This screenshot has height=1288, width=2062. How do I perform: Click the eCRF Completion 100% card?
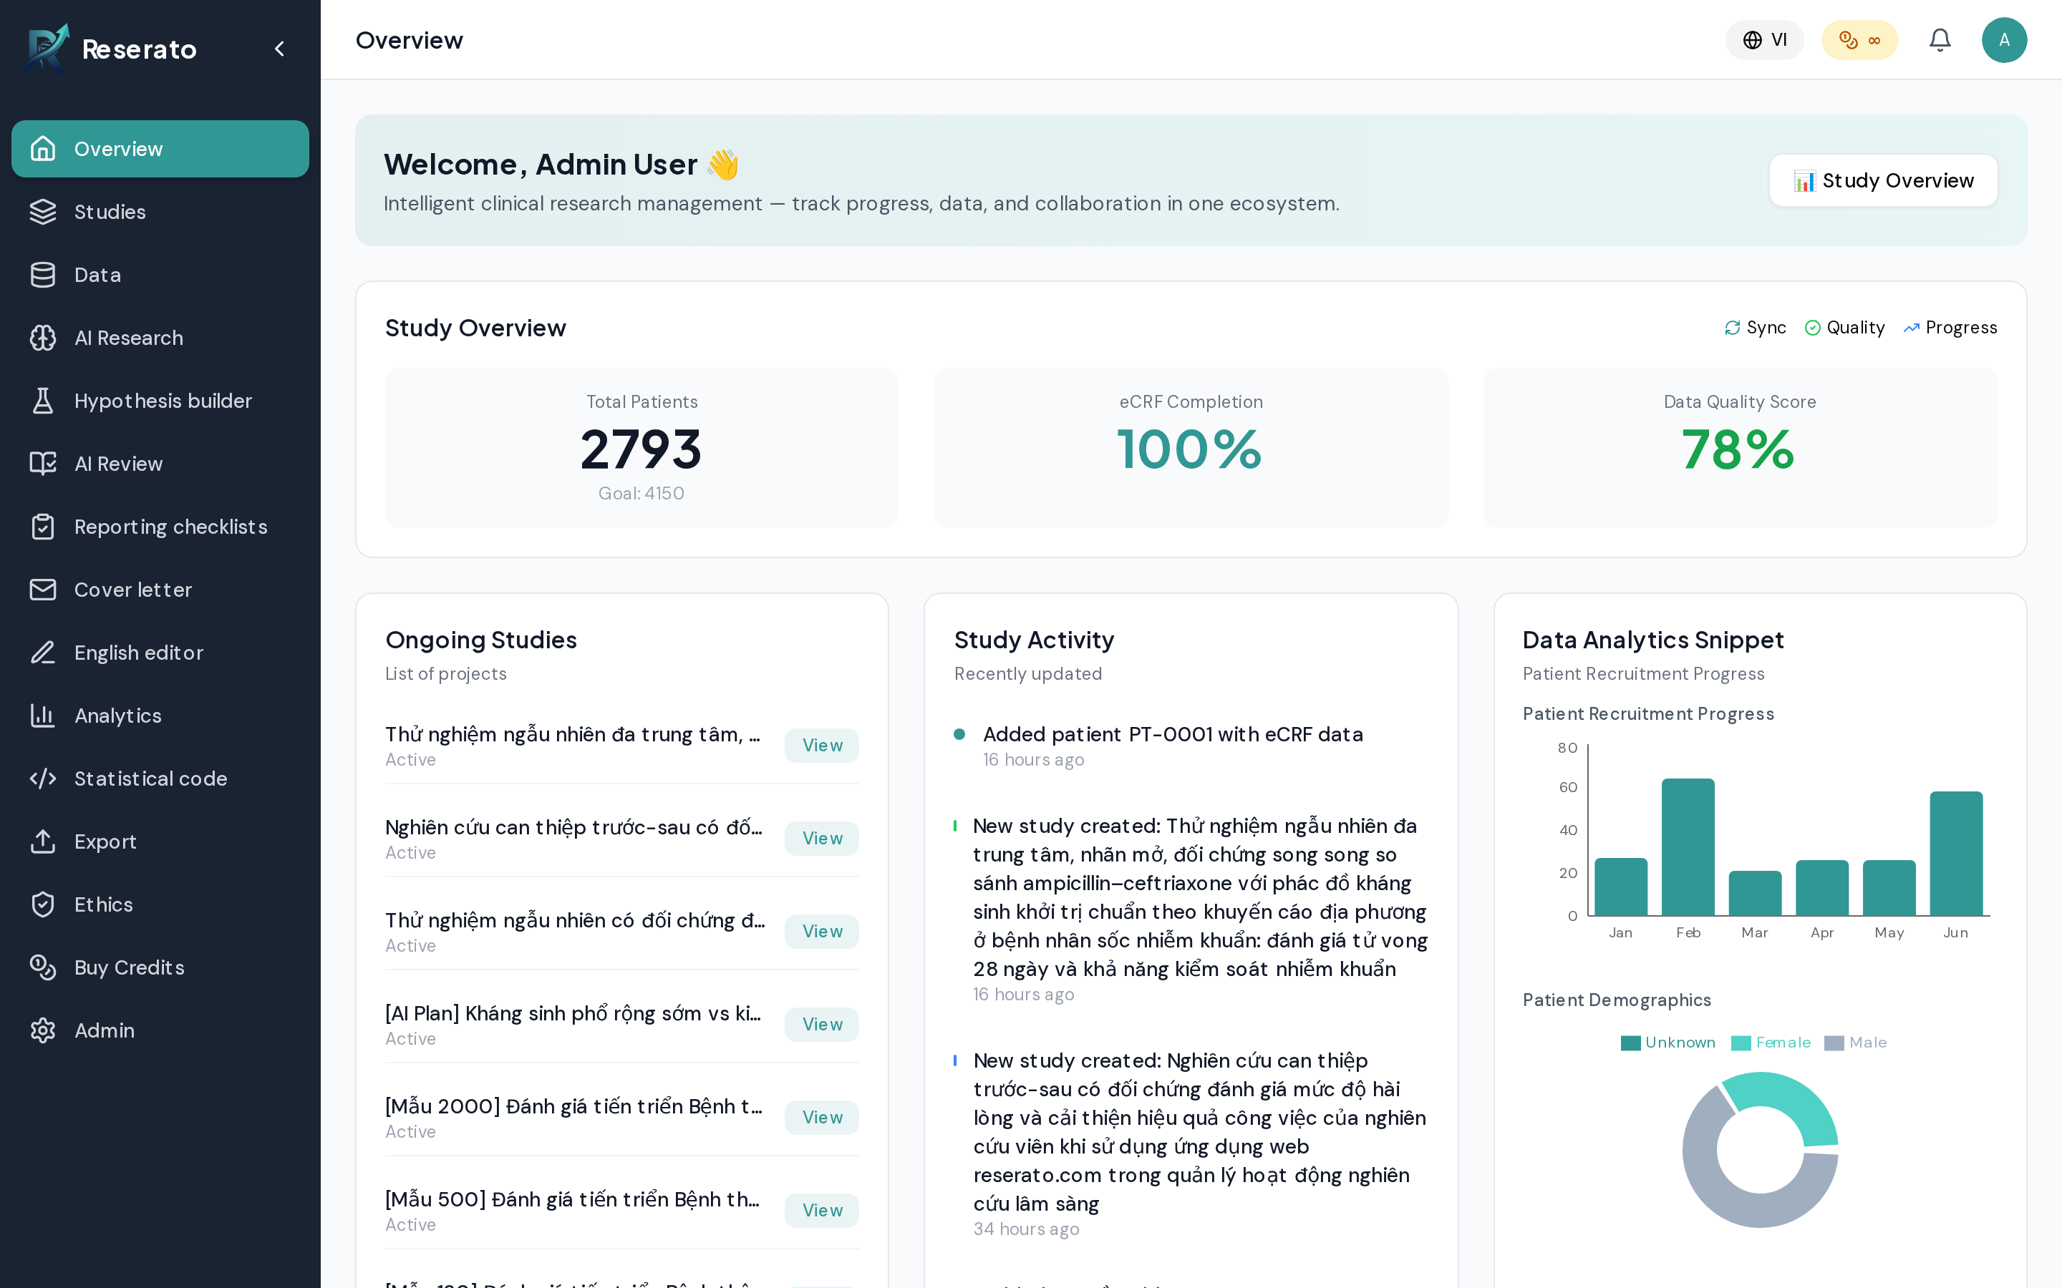[1191, 448]
